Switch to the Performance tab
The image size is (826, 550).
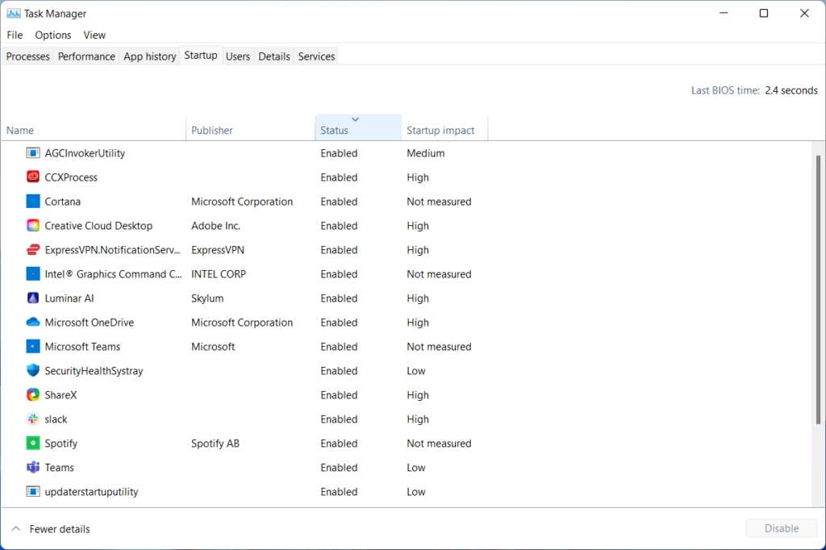point(86,56)
